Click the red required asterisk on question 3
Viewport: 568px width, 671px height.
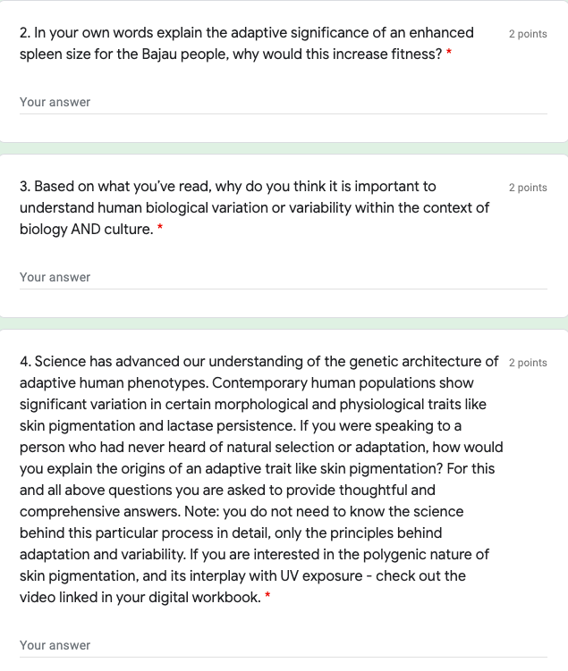[x=160, y=230]
